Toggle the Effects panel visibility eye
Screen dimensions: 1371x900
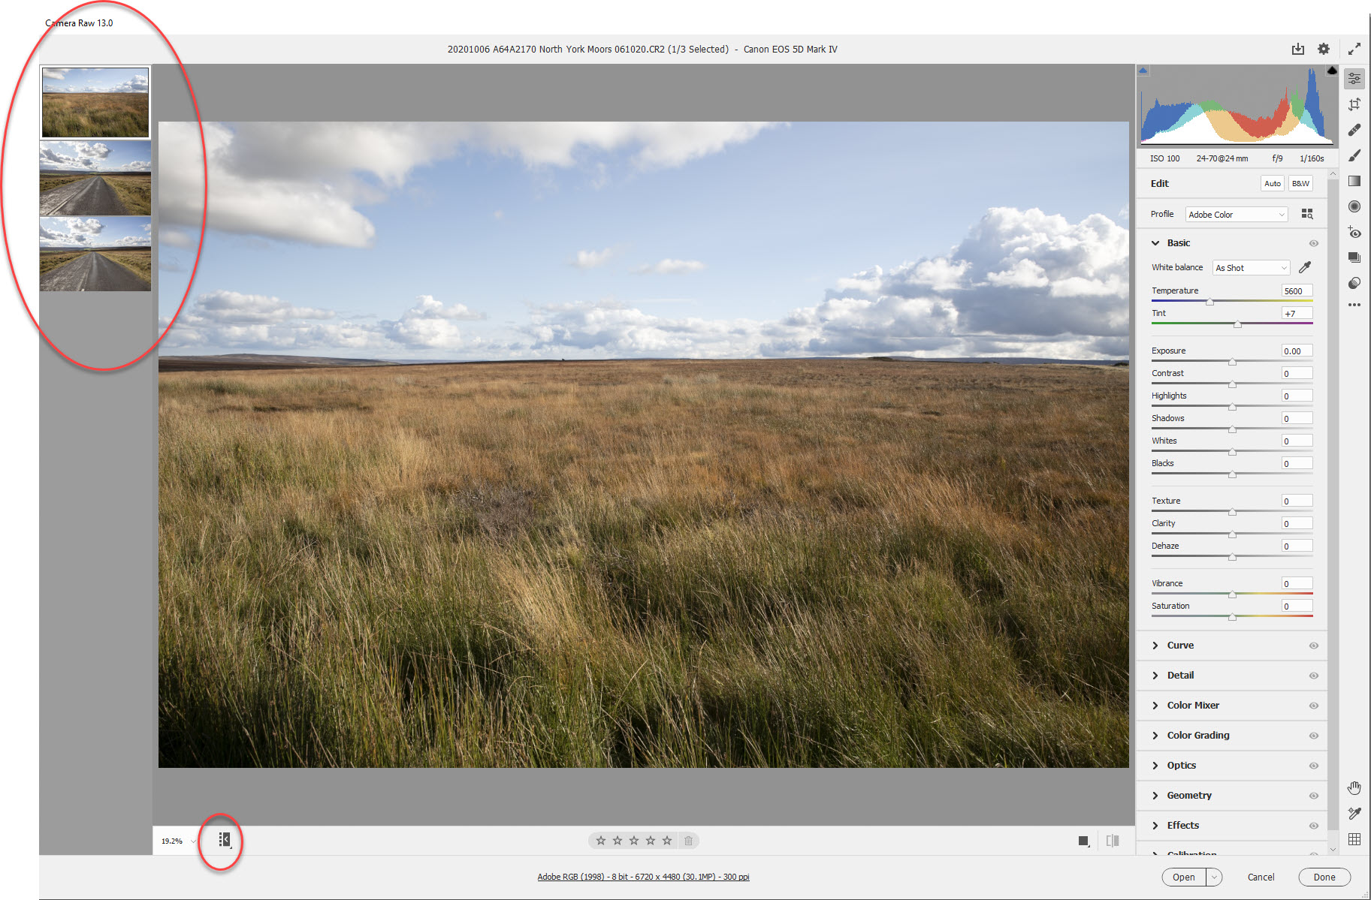[1314, 825]
